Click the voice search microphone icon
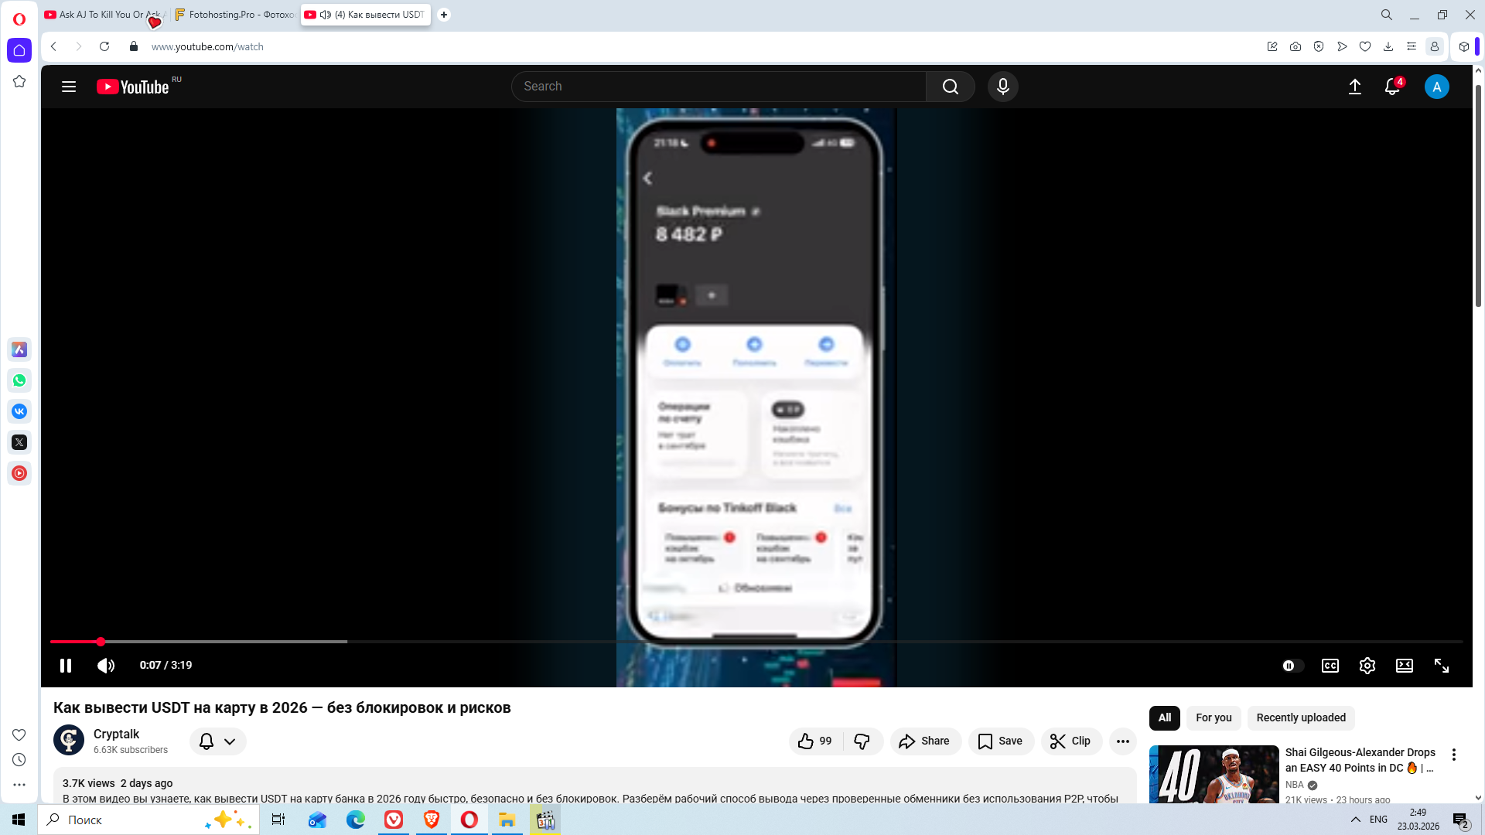This screenshot has height=835, width=1485. click(x=1002, y=87)
